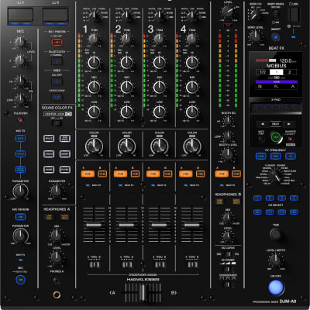Click the Sound Color FX Parameter knob
Viewport: 310px width, 310px height.
click(56, 191)
